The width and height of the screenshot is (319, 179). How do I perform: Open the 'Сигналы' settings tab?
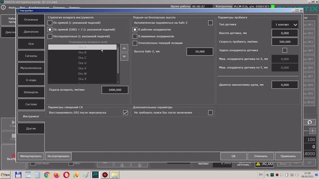coord(31,56)
